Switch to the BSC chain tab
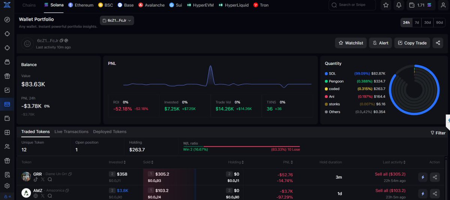Viewport: 450px width, 200px height. coord(105,5)
